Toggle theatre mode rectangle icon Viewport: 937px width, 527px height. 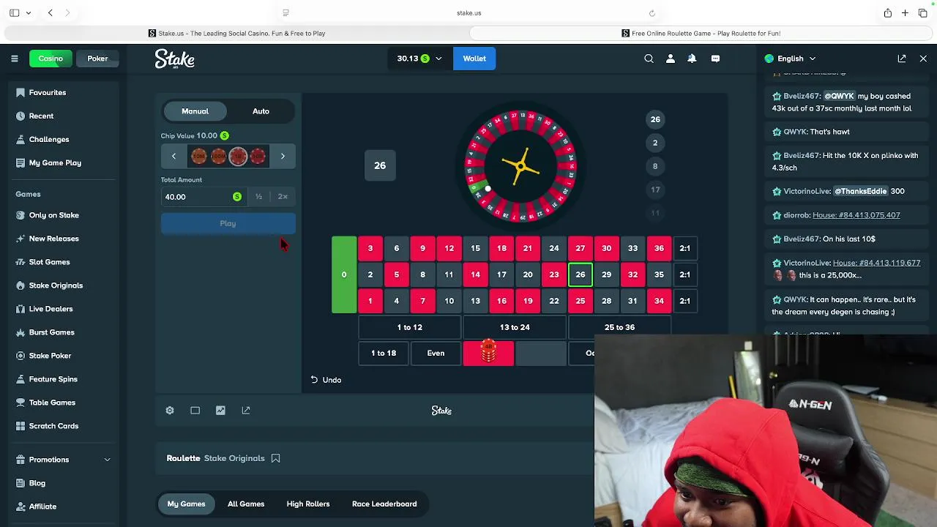click(195, 411)
